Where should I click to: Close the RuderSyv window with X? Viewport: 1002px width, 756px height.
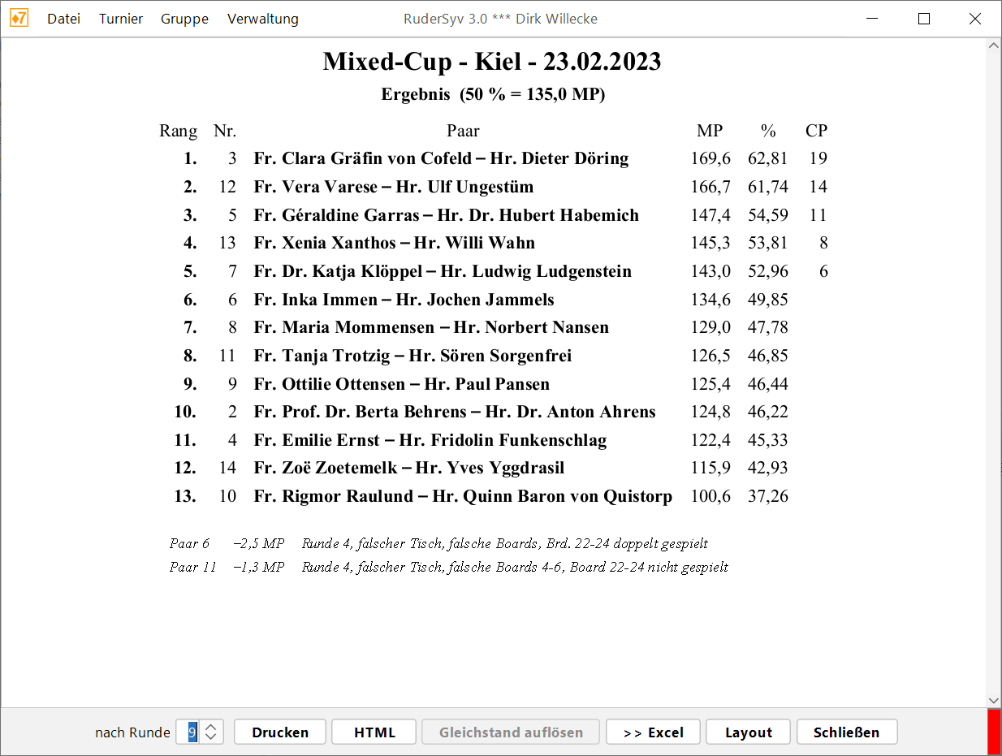975,19
